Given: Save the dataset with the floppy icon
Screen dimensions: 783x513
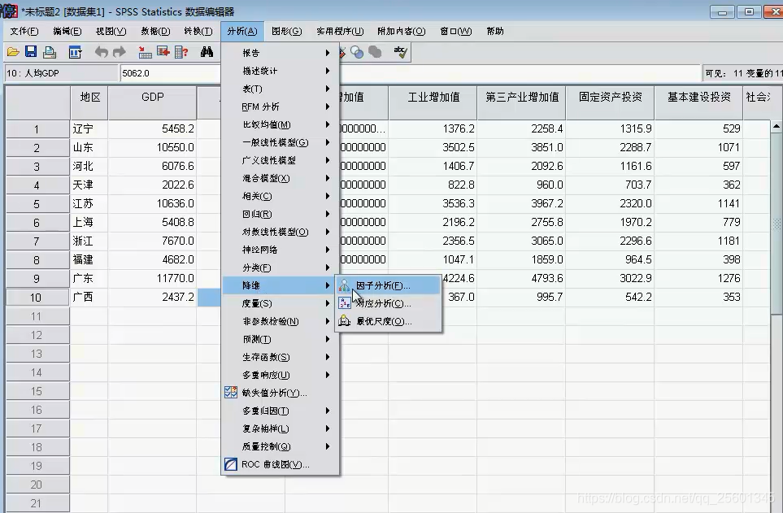Looking at the screenshot, I should 31,52.
